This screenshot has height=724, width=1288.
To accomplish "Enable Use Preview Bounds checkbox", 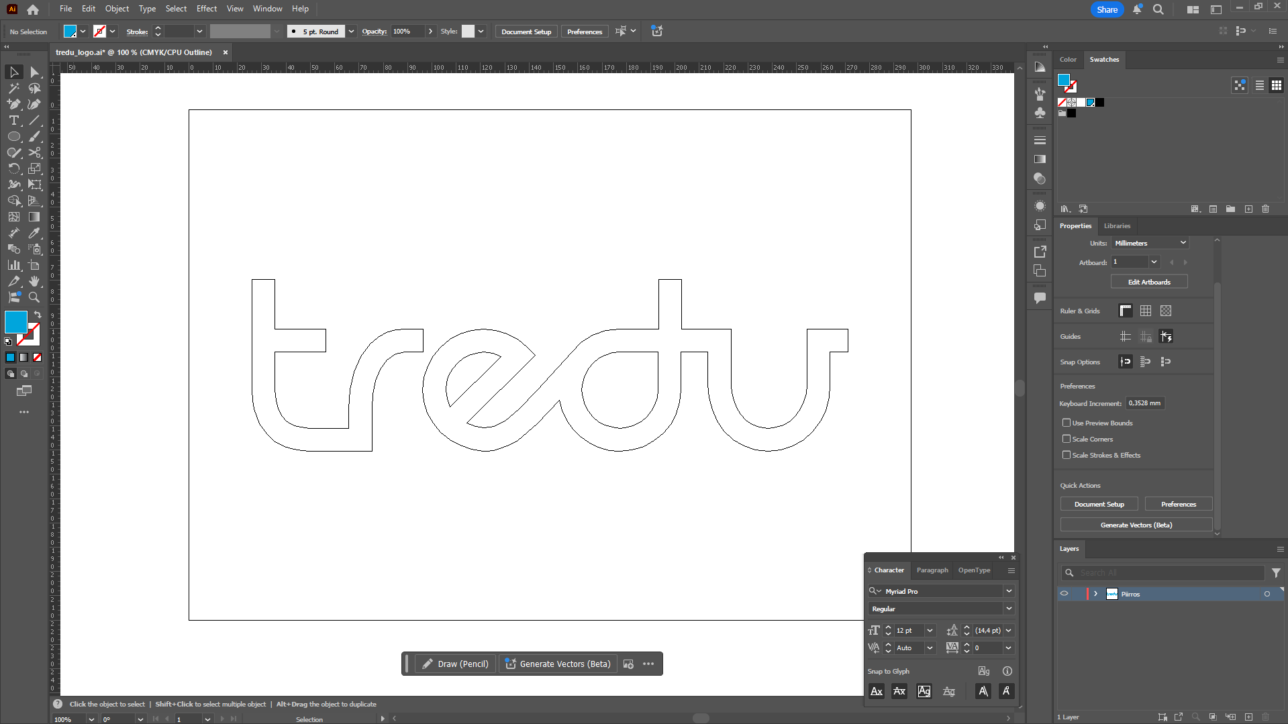I will coord(1067,423).
